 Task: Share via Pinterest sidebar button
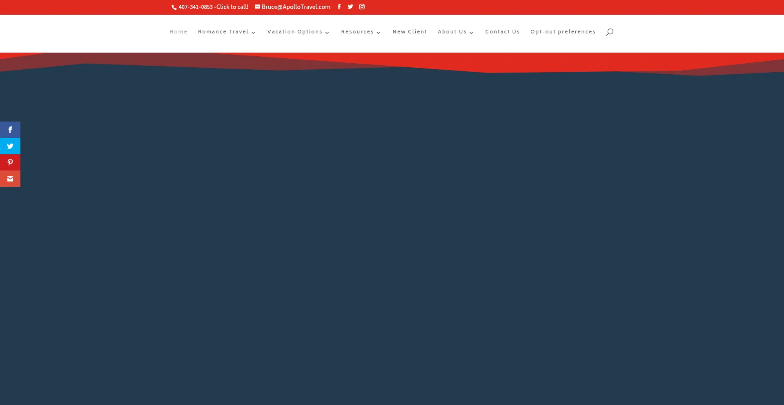click(x=10, y=162)
